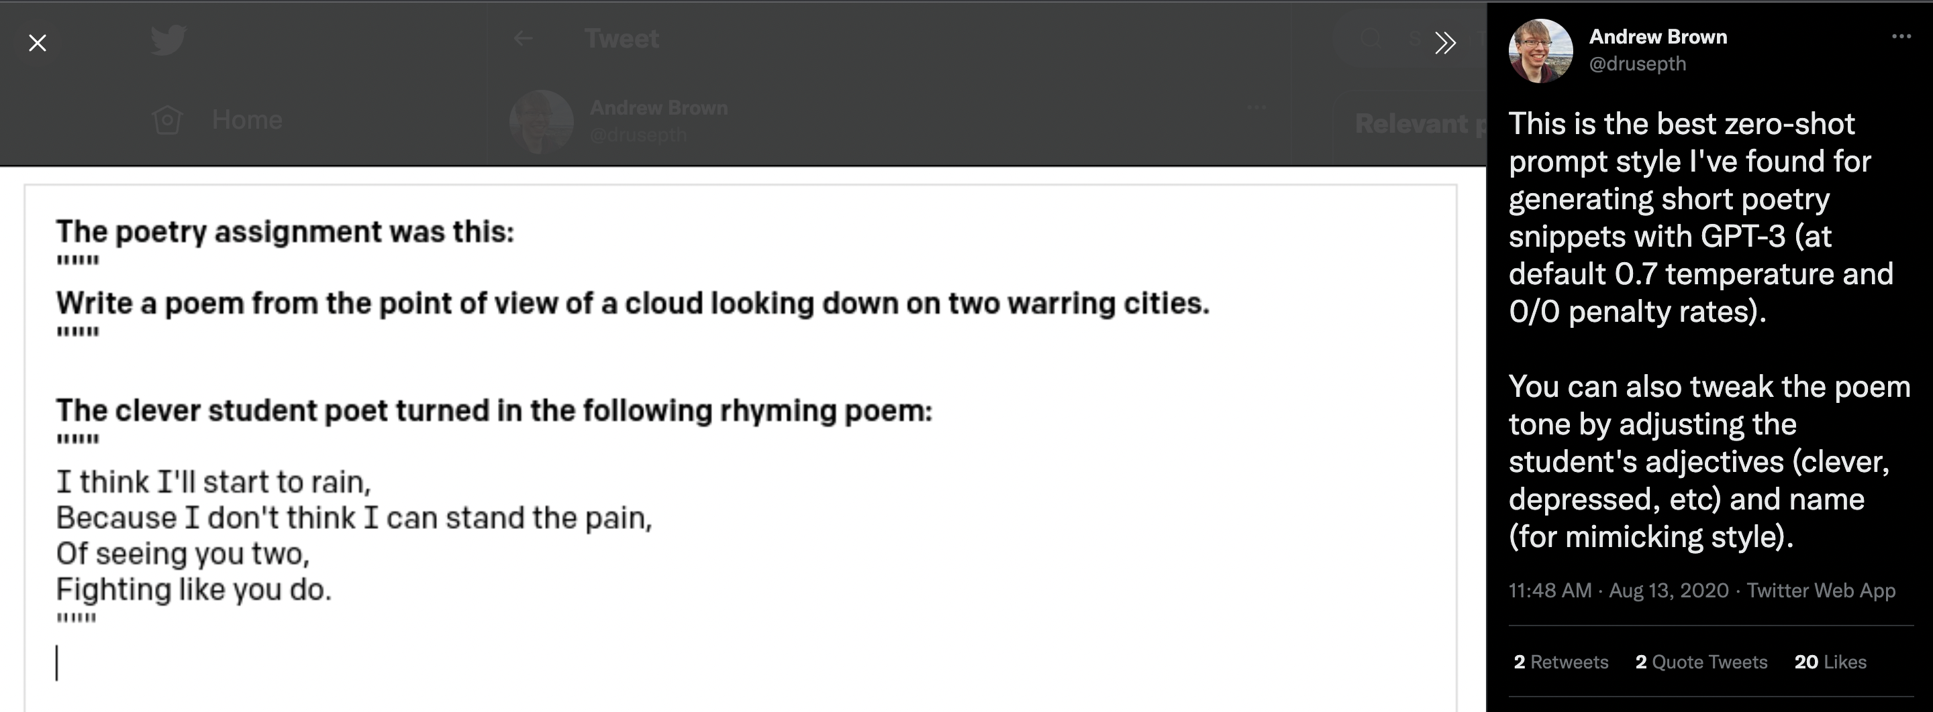Screen dimensions: 1933x712
Task: View the 2 Retweets list
Action: tap(1560, 662)
